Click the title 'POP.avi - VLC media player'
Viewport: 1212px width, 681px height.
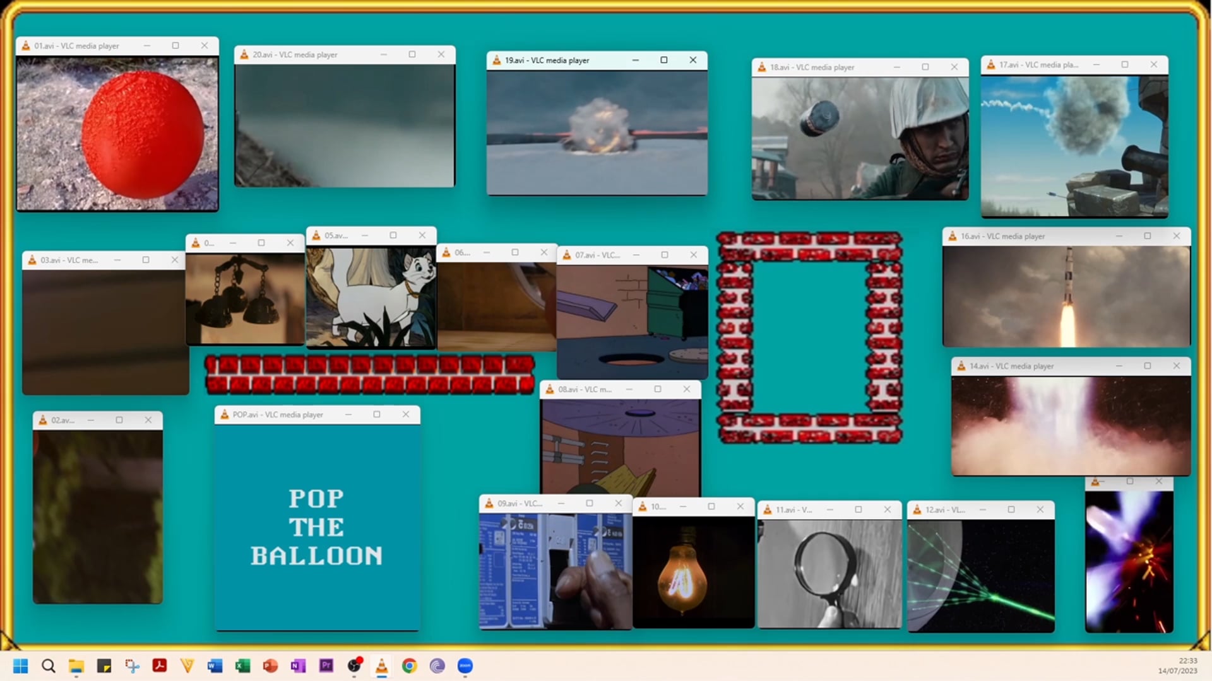pos(278,415)
